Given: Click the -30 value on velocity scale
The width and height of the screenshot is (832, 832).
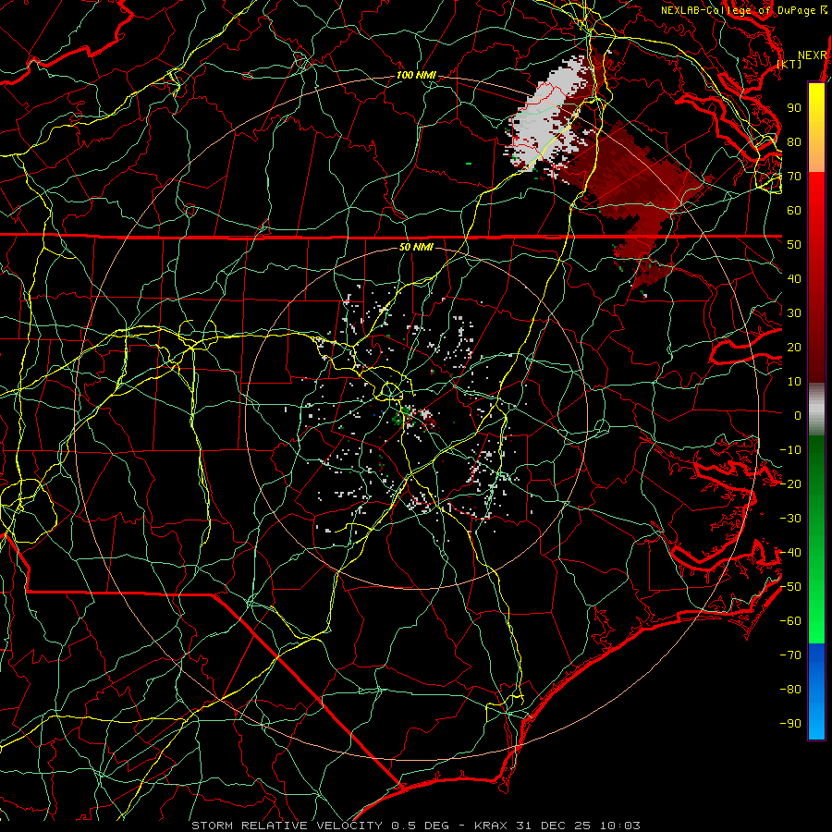Looking at the screenshot, I should pos(790,519).
